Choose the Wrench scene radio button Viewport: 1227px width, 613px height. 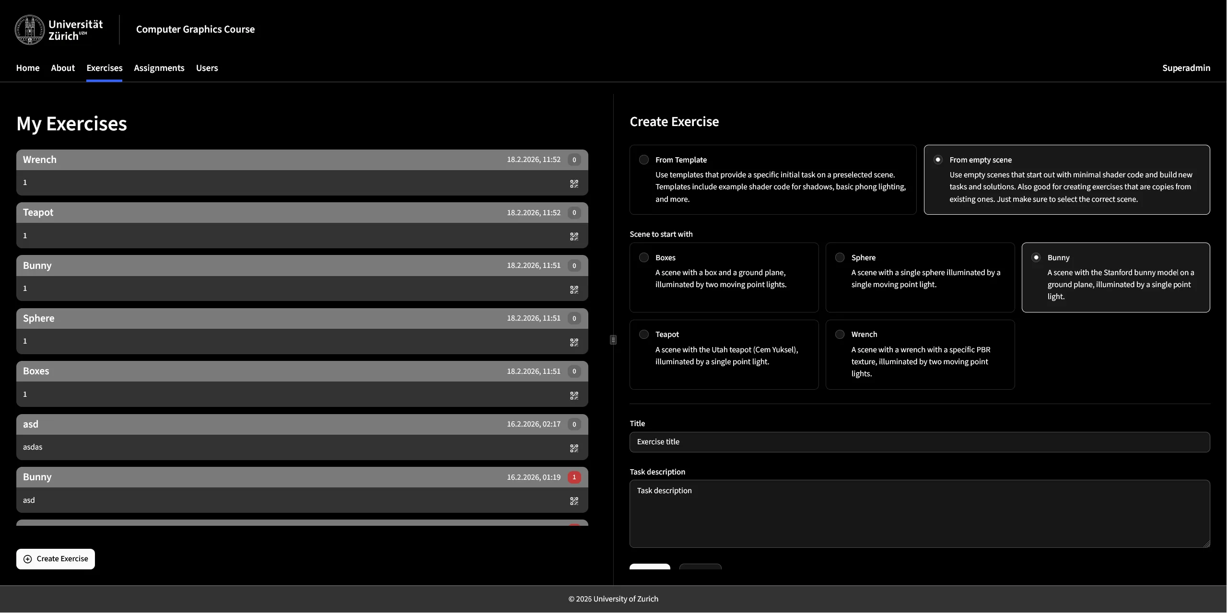(x=840, y=334)
